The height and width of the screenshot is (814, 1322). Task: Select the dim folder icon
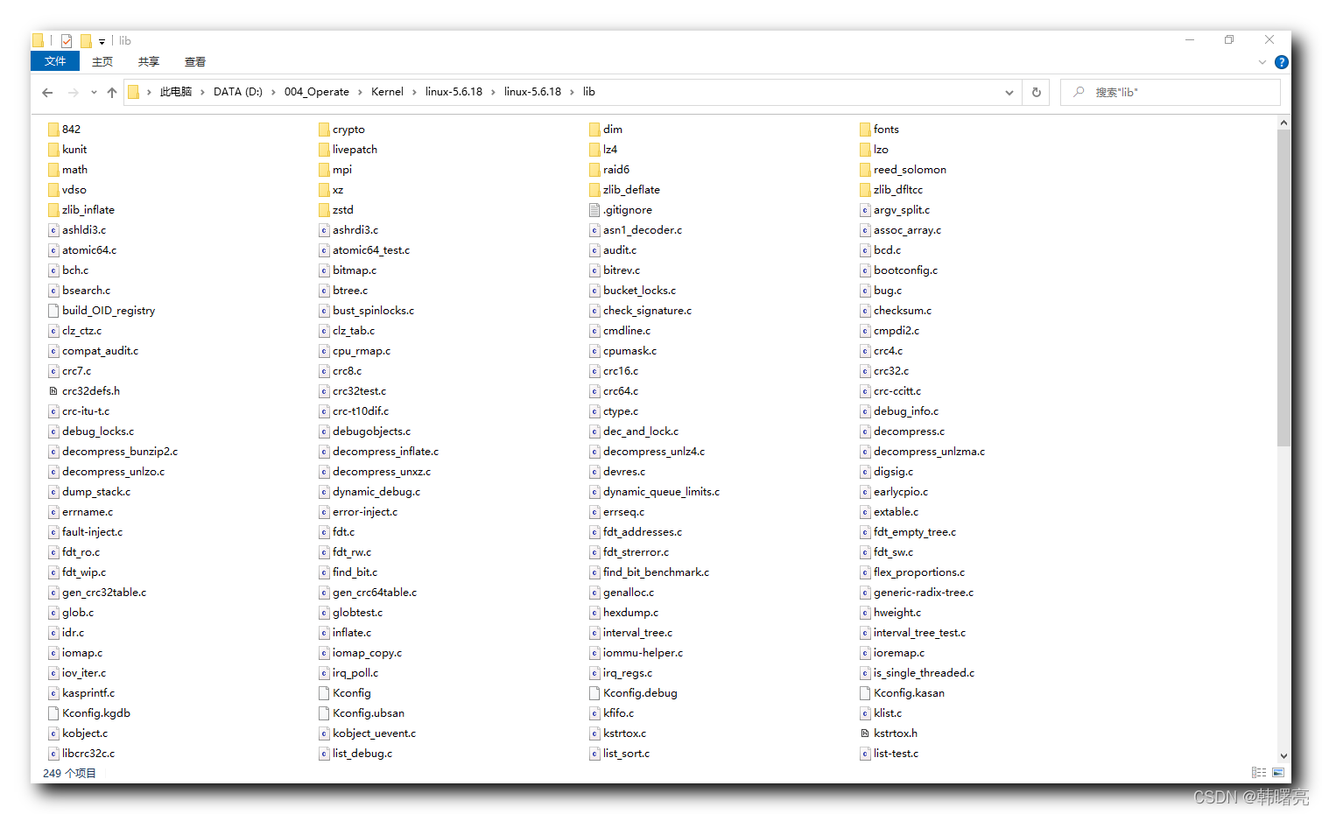(x=594, y=130)
